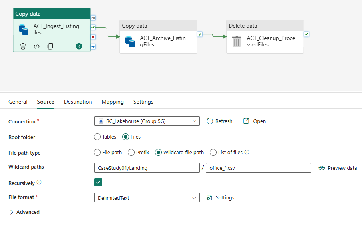
Task: Expand the Advanced section
Action: point(24,212)
